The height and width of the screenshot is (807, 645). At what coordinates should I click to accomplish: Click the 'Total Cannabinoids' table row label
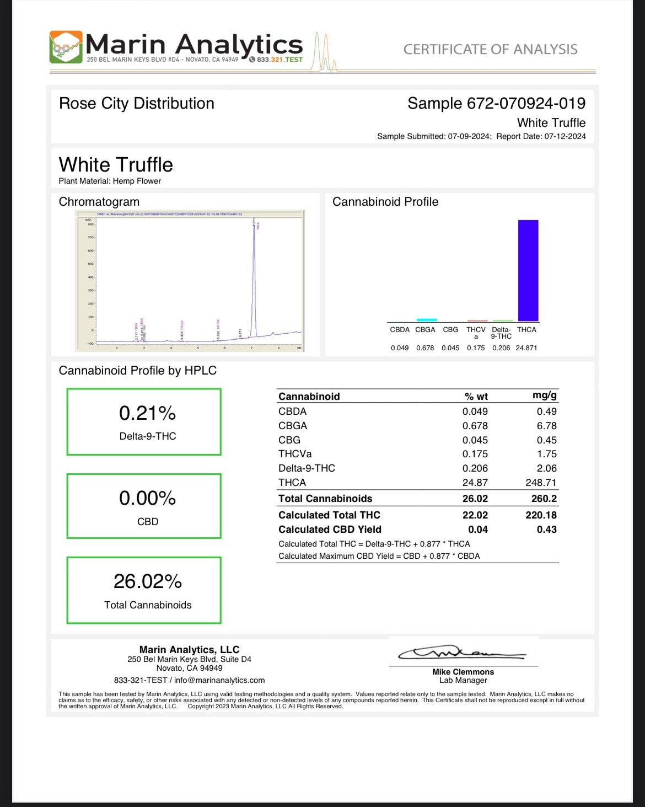click(x=325, y=499)
